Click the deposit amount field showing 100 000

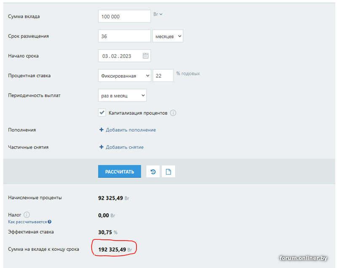click(124, 16)
